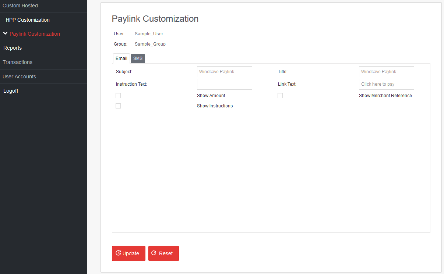444x274 pixels.
Task: Enable the Show Amount checkbox
Action: (x=118, y=96)
